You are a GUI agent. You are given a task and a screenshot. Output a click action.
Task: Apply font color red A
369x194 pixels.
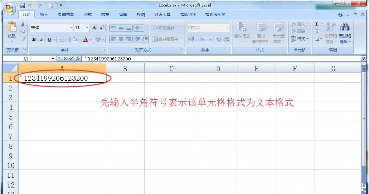(86, 39)
